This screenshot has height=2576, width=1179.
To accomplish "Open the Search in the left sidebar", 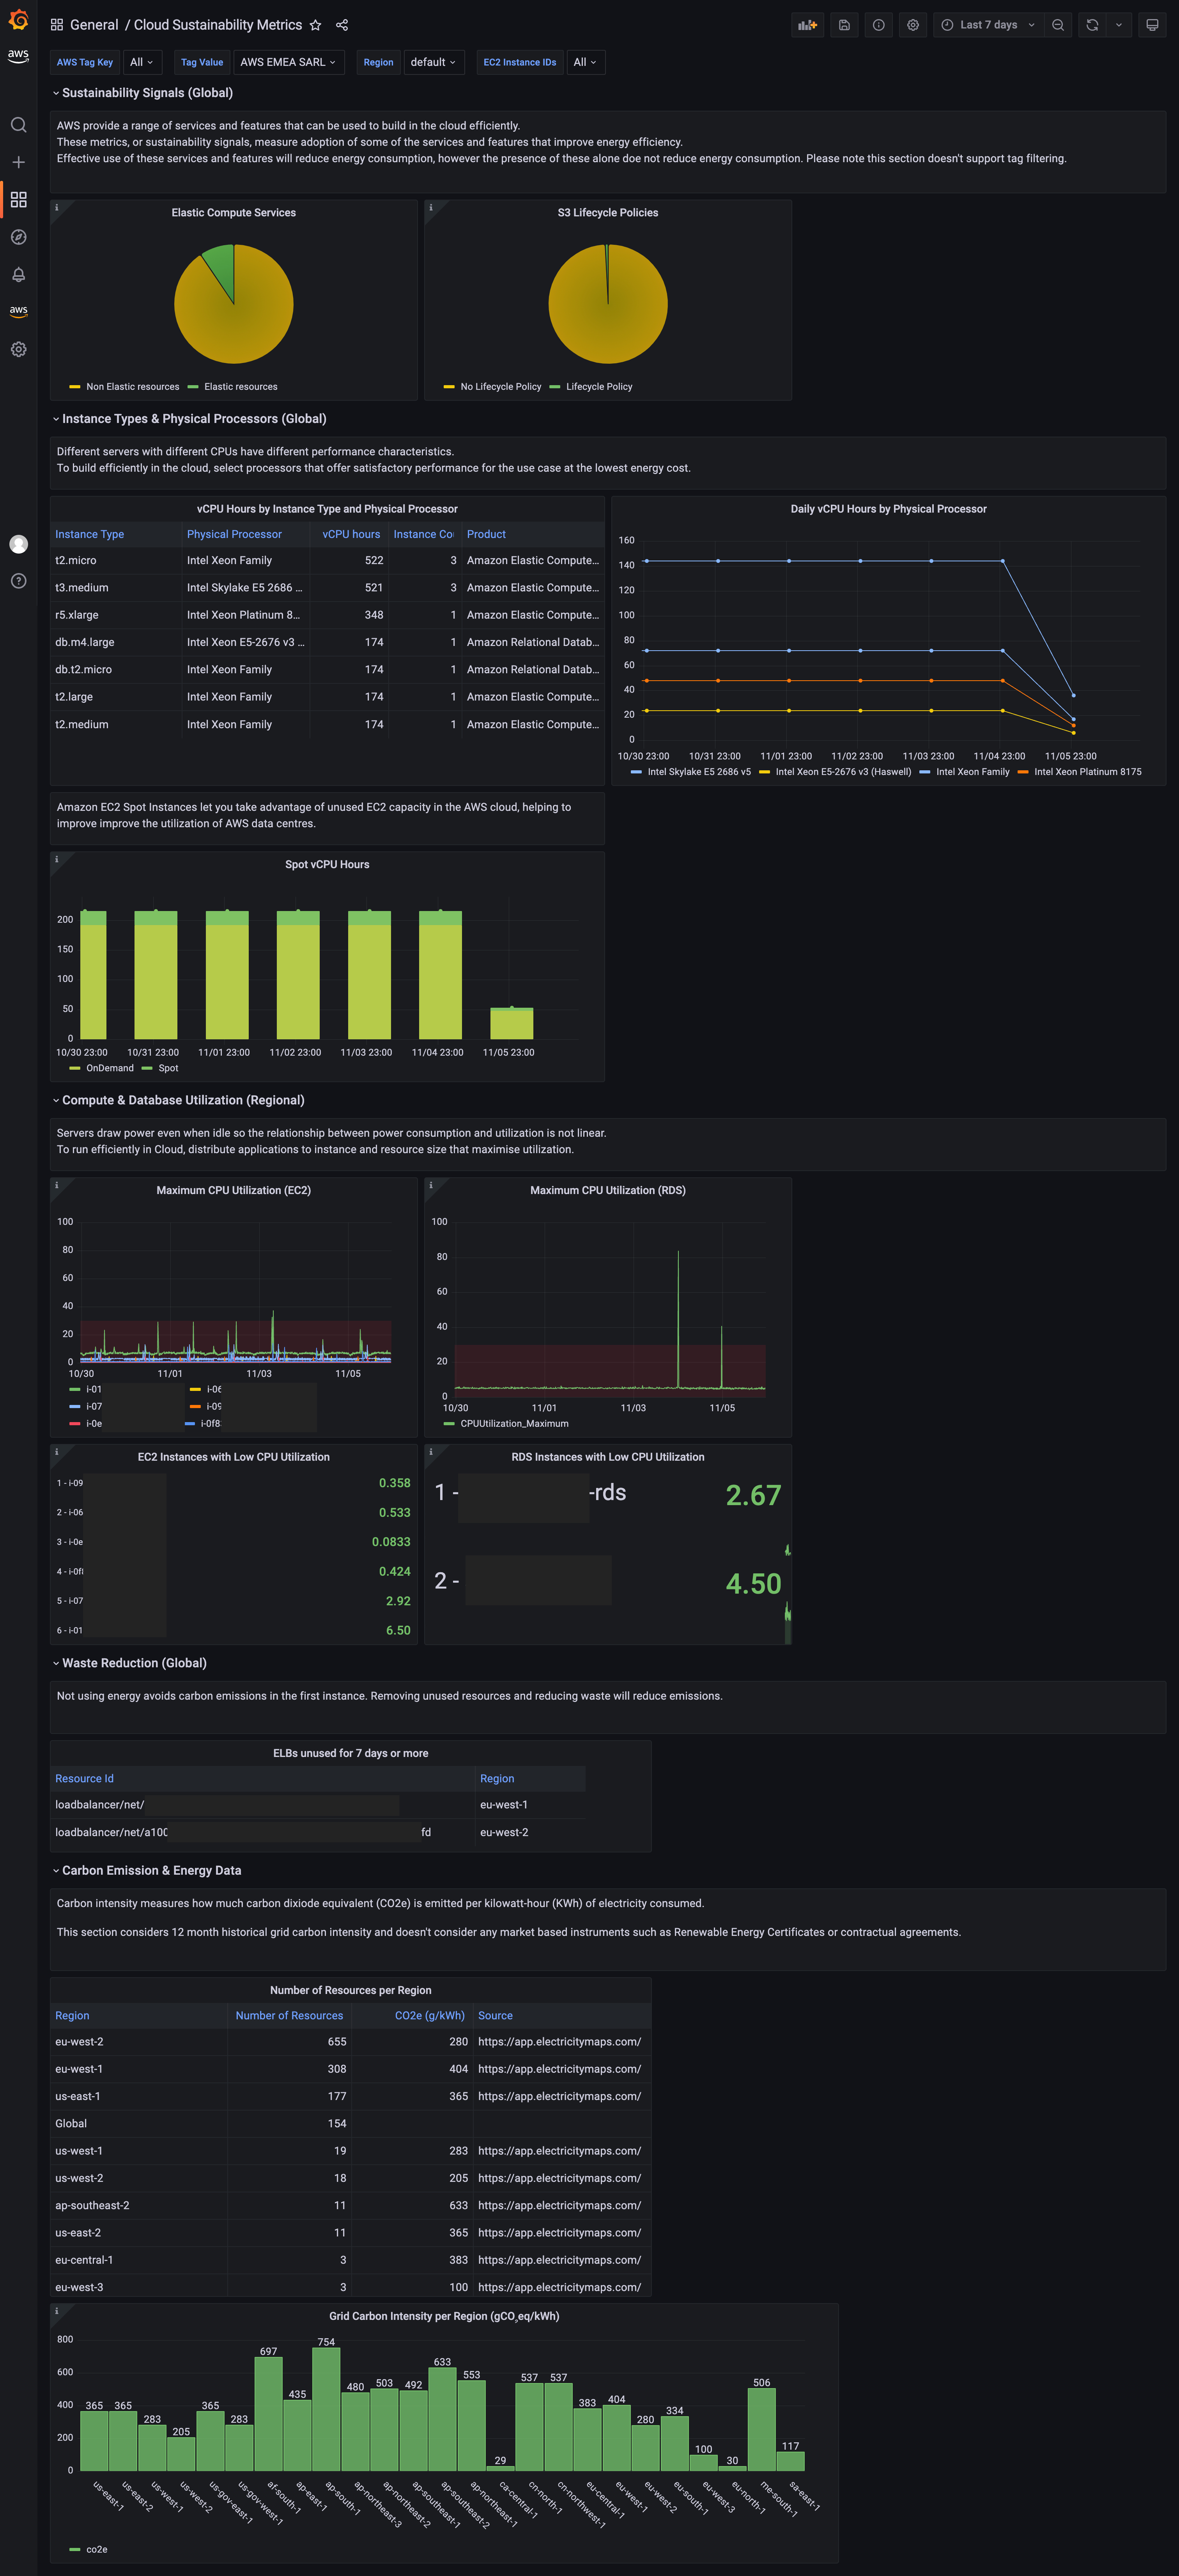I will pos(18,125).
